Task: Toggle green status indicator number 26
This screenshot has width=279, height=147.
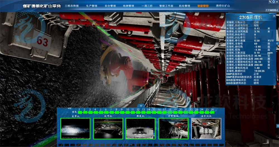Action: click(x=212, y=113)
